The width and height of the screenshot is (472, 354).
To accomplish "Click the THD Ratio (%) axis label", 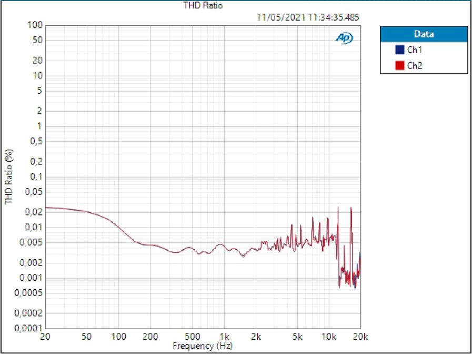I will pyautogui.click(x=9, y=176).
